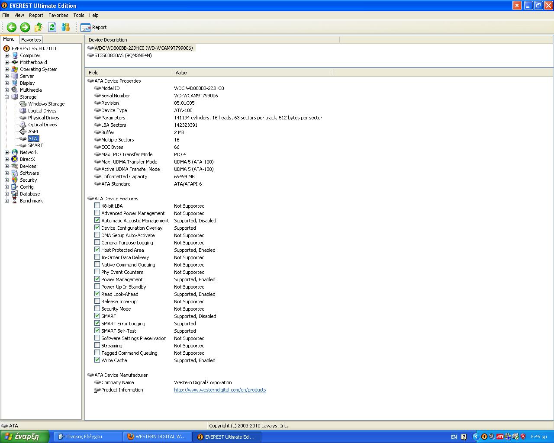The image size is (554, 443).
Task: Open the Optical Drives page
Action: [x=42, y=125]
